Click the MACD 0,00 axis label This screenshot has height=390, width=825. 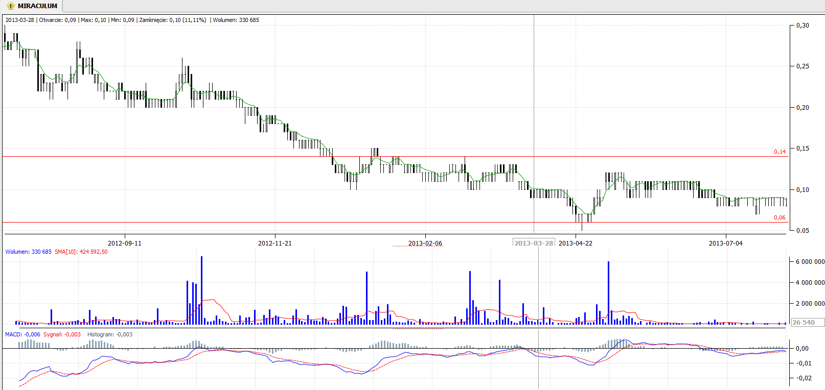(x=803, y=349)
